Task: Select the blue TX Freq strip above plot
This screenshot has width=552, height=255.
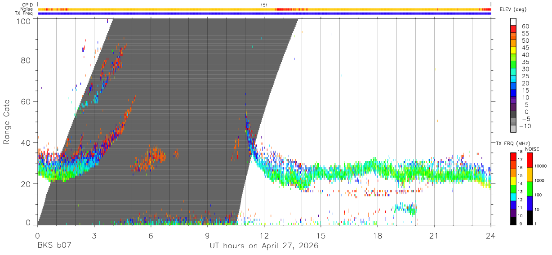Action: point(264,13)
